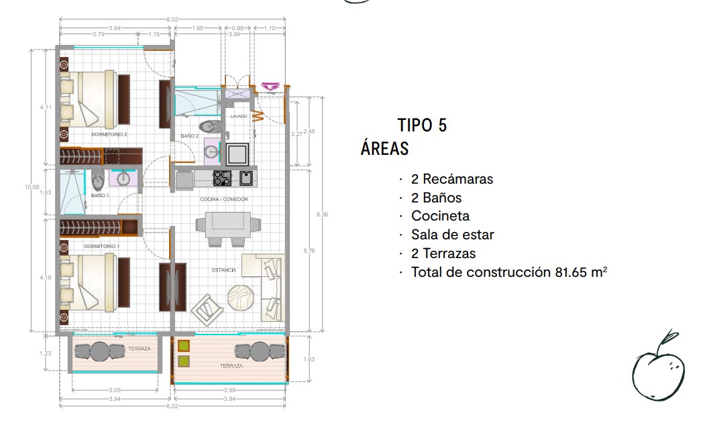Image resolution: width=711 pixels, height=421 pixels.
Task: Click the four-burner stove in the kitchen
Action: point(222,178)
